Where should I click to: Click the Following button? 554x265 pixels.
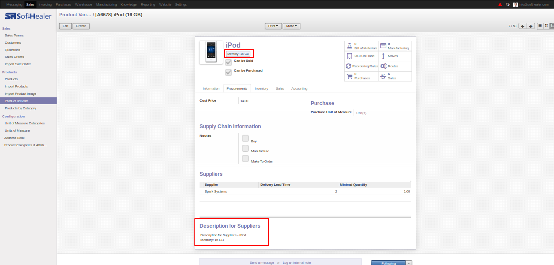(x=388, y=263)
